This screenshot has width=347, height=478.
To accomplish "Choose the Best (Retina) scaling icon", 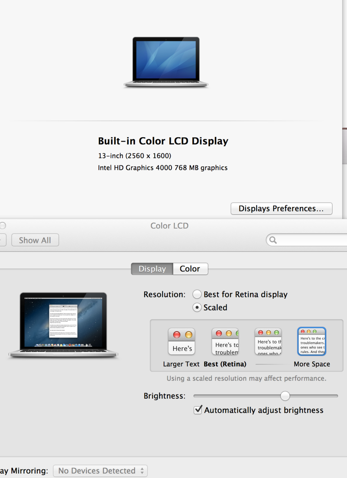I will coord(225,341).
